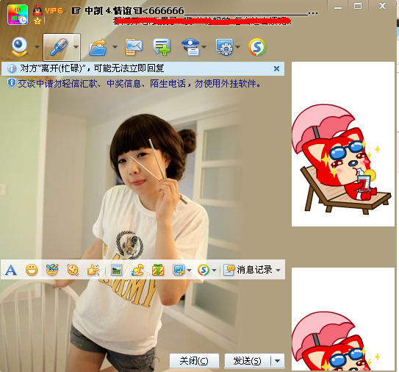This screenshot has width=399, height=372.
Task: Expand message toolbar search options arrow
Action: (215, 270)
